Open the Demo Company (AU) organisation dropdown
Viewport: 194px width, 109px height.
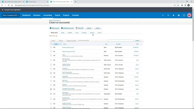pyautogui.click(x=11, y=15)
